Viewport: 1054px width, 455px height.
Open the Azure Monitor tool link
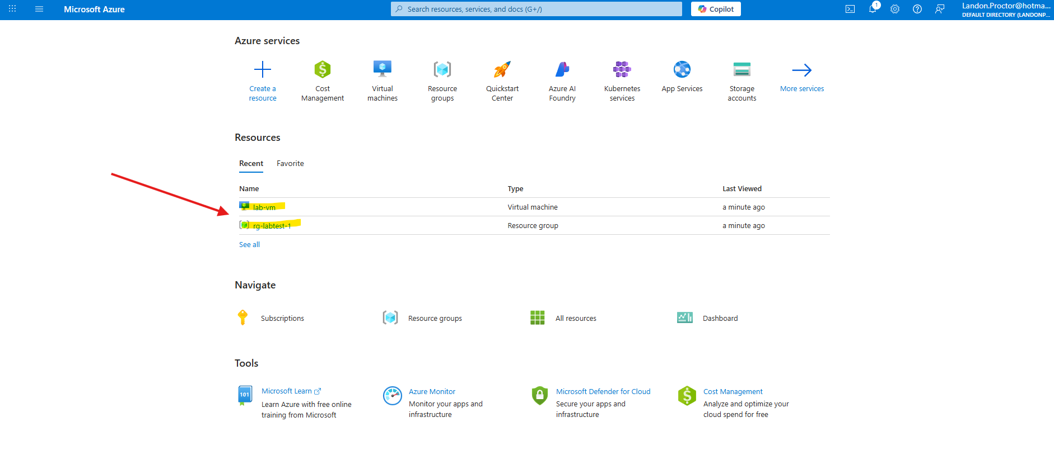coord(432,392)
